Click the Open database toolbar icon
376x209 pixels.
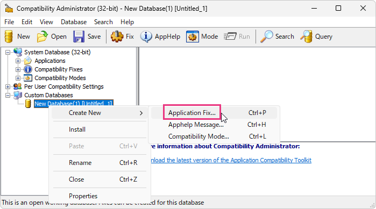click(42, 37)
